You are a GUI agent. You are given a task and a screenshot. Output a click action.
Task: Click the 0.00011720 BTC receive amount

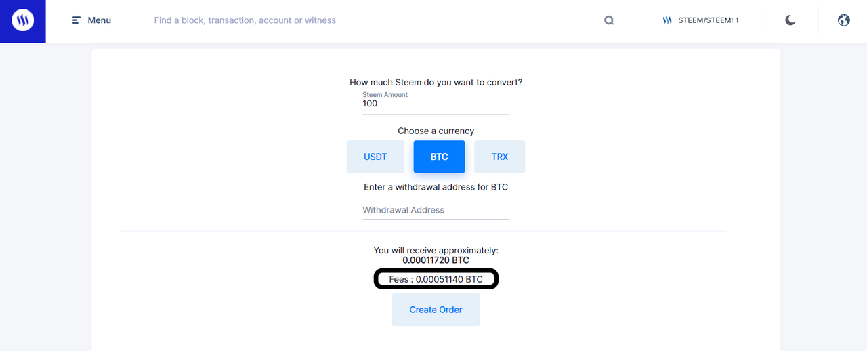click(x=436, y=260)
